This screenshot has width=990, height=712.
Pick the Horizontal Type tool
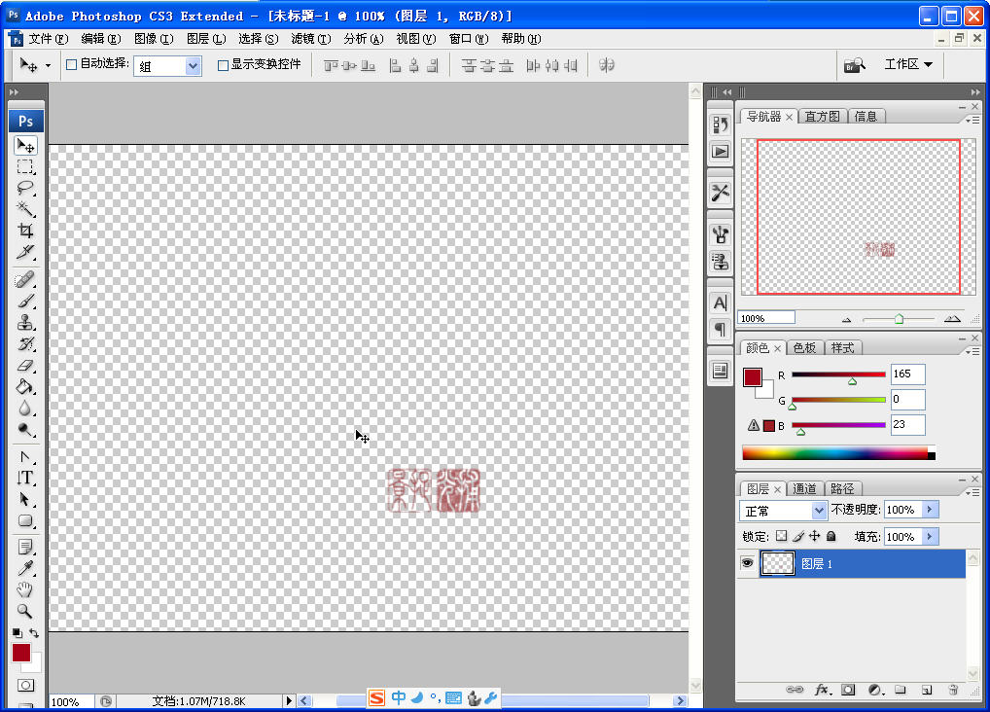(25, 477)
